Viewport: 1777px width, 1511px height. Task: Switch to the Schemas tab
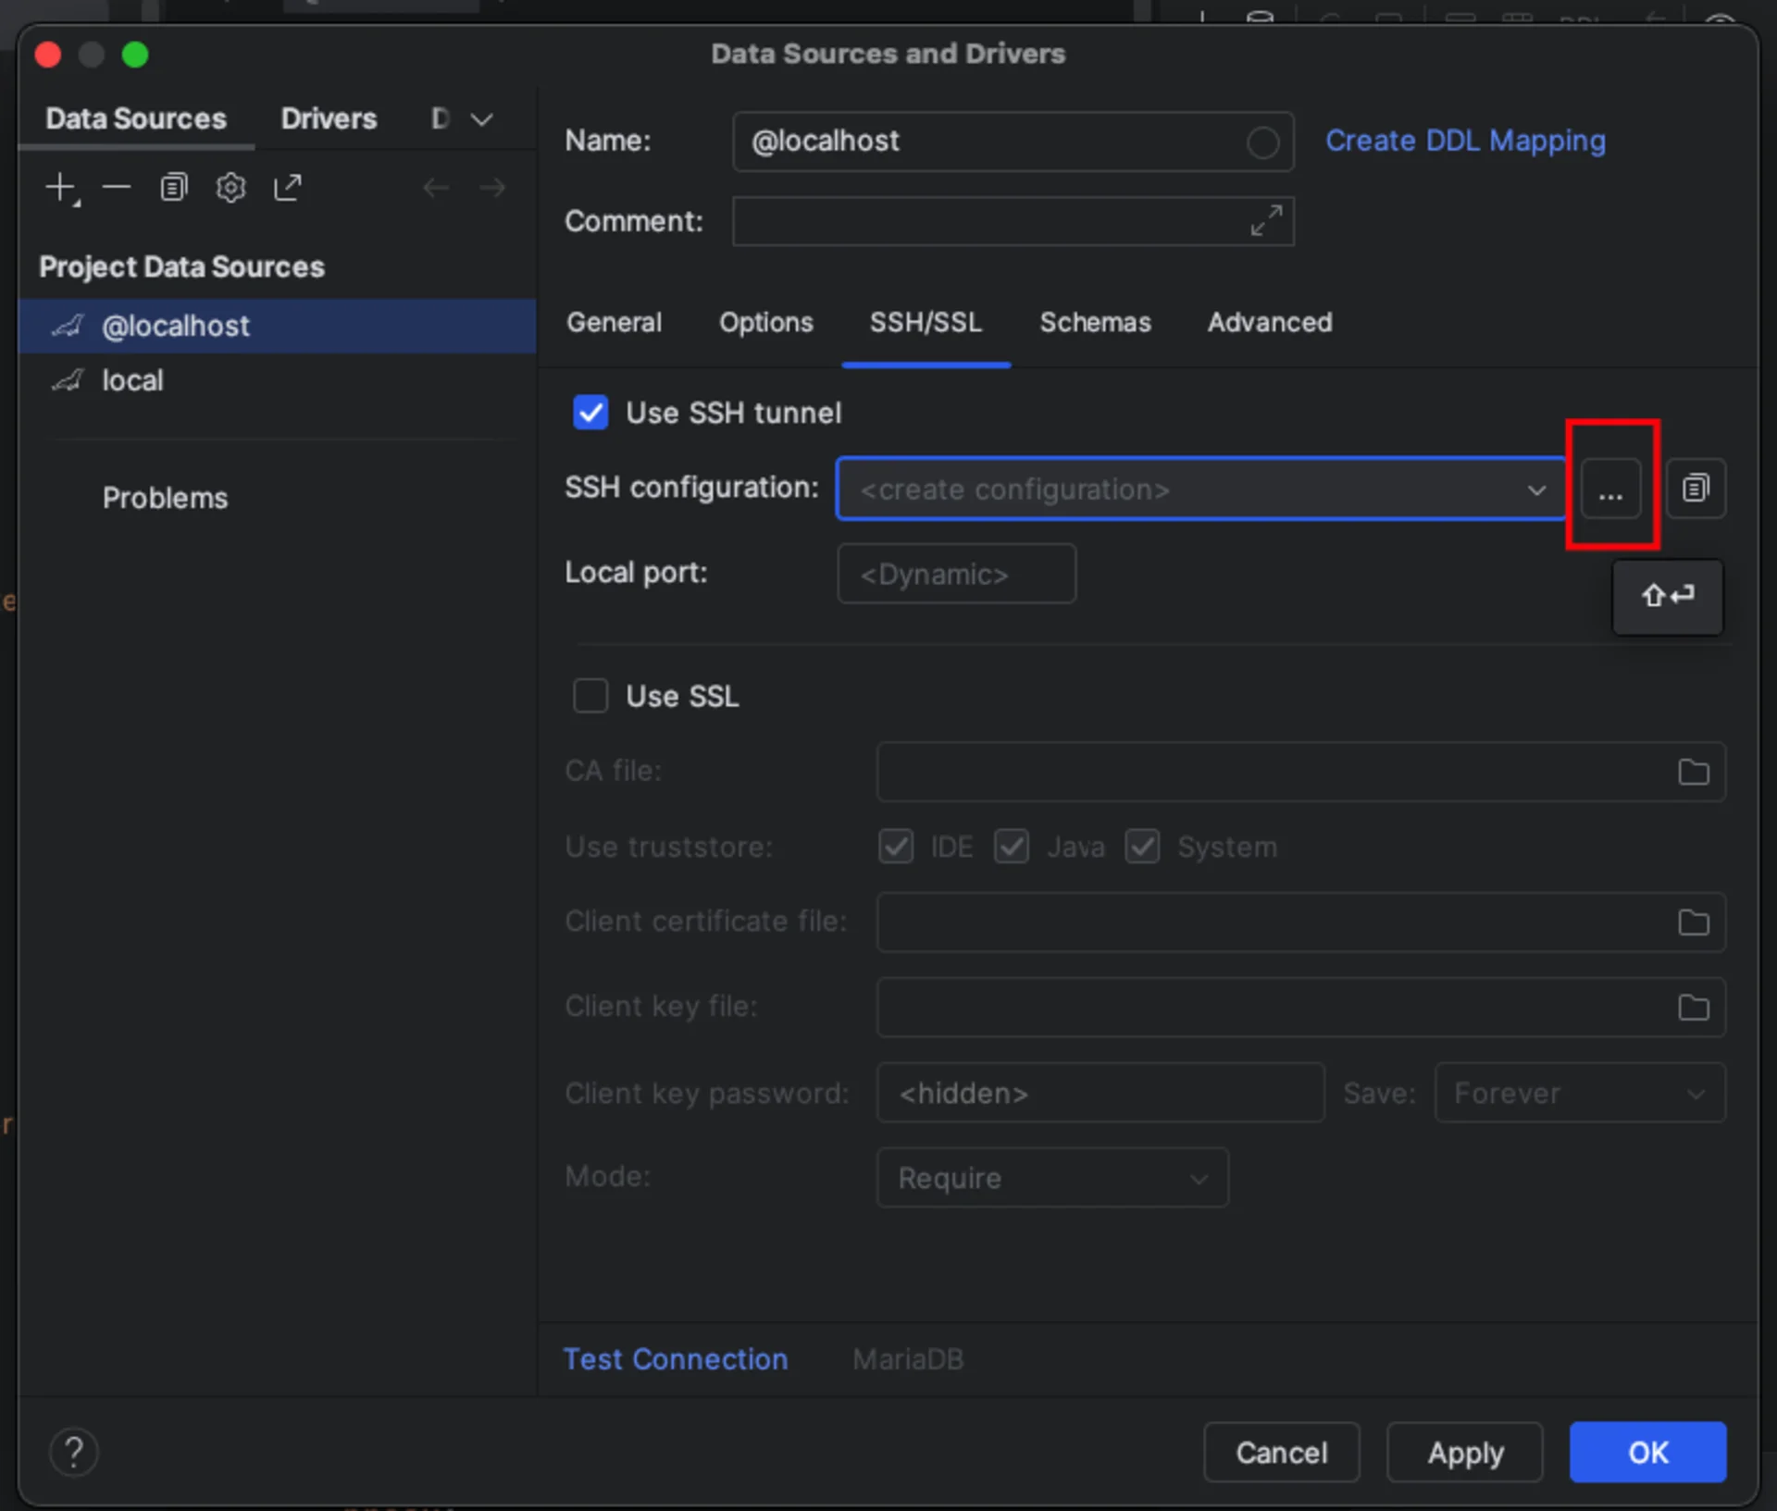(x=1095, y=322)
